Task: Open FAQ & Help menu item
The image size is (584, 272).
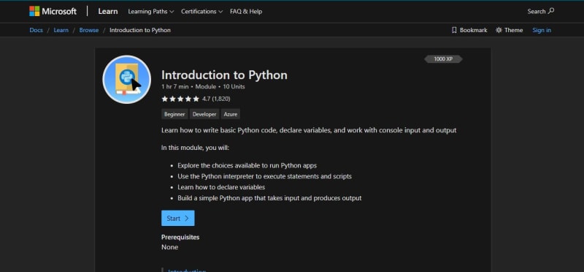Action: coord(246,12)
